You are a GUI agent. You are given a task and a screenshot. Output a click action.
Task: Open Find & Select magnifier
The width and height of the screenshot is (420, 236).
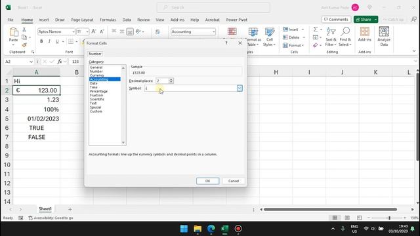345,37
